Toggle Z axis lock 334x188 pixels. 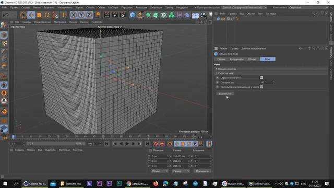pyautogui.click(x=89, y=15)
